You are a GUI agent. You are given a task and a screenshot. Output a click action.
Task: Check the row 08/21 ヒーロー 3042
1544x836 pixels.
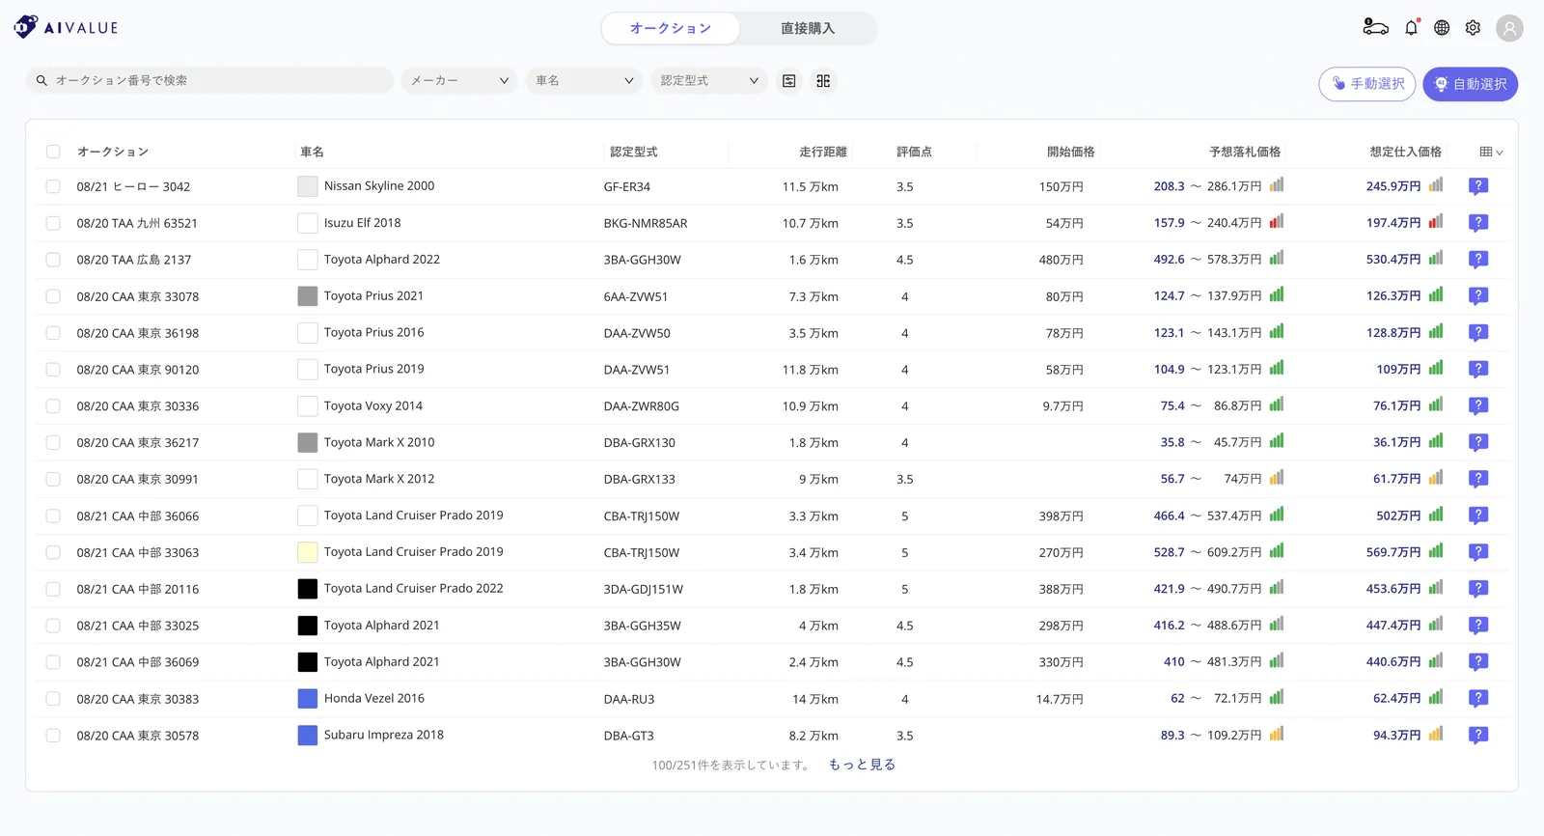point(53,186)
